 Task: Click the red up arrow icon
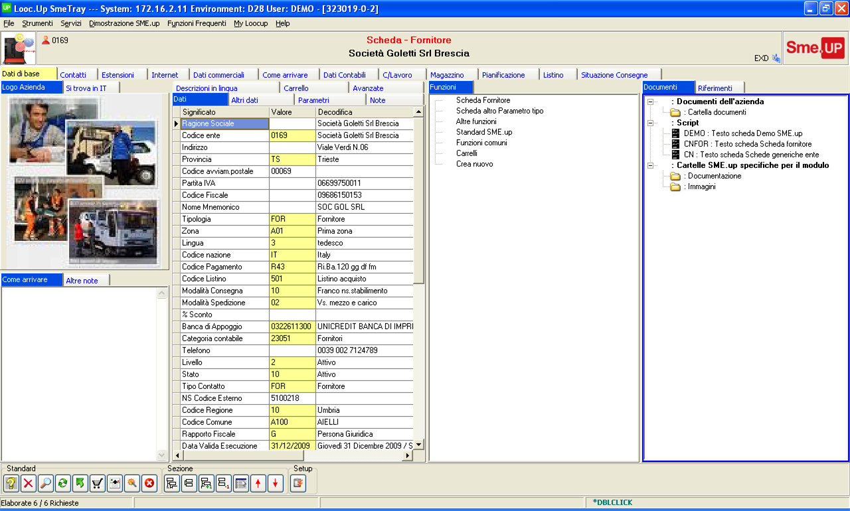[258, 484]
